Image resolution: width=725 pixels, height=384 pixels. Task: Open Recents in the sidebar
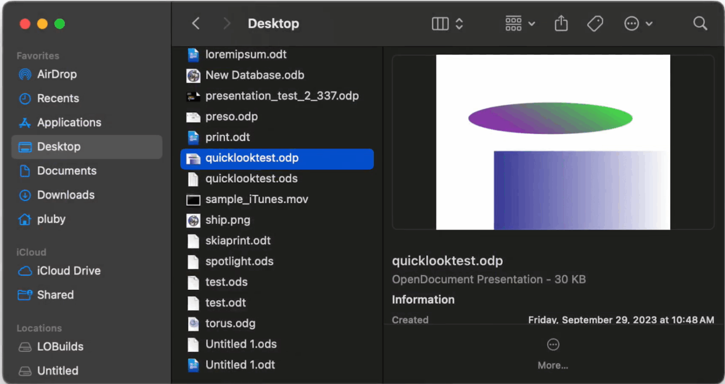point(58,98)
